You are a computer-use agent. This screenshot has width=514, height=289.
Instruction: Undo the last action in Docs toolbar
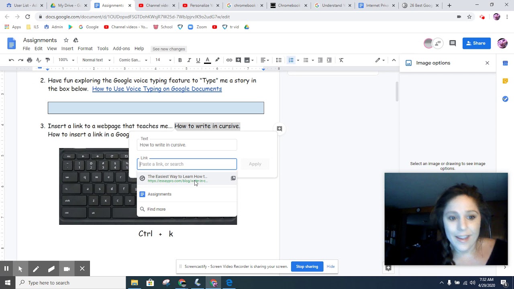(11, 60)
